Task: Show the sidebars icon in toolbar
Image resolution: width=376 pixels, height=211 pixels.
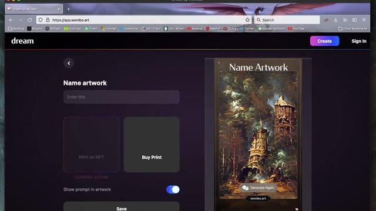Action: point(354,20)
